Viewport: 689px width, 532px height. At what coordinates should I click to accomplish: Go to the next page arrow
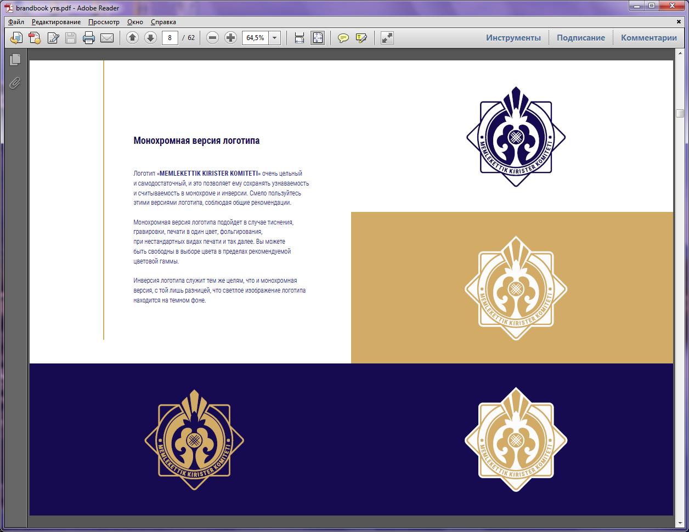pos(150,38)
